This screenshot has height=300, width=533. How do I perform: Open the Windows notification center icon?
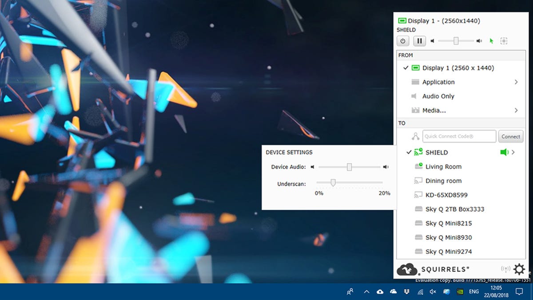point(519,292)
